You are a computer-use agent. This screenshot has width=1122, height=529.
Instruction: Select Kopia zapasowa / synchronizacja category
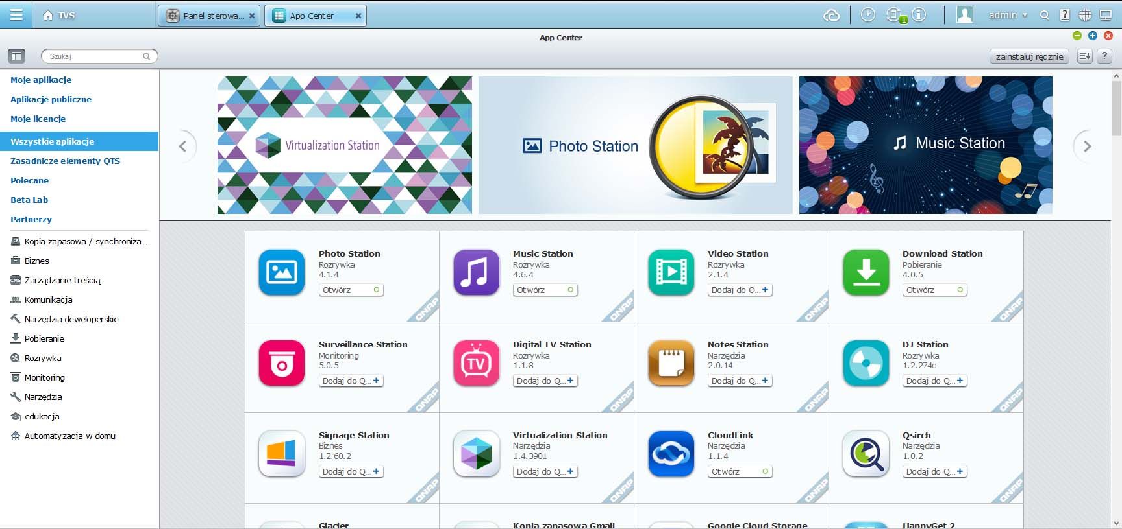(79, 241)
